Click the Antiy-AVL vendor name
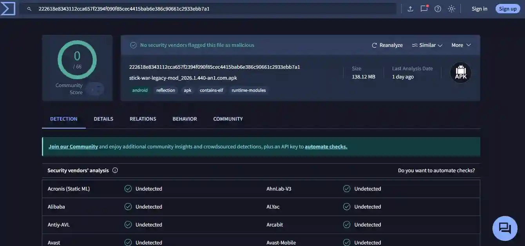 [59, 225]
